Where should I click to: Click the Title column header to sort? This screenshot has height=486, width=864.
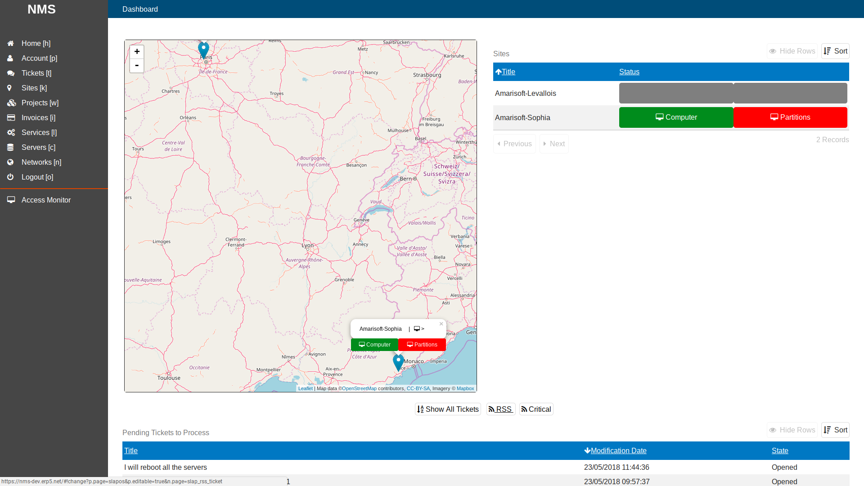508,71
